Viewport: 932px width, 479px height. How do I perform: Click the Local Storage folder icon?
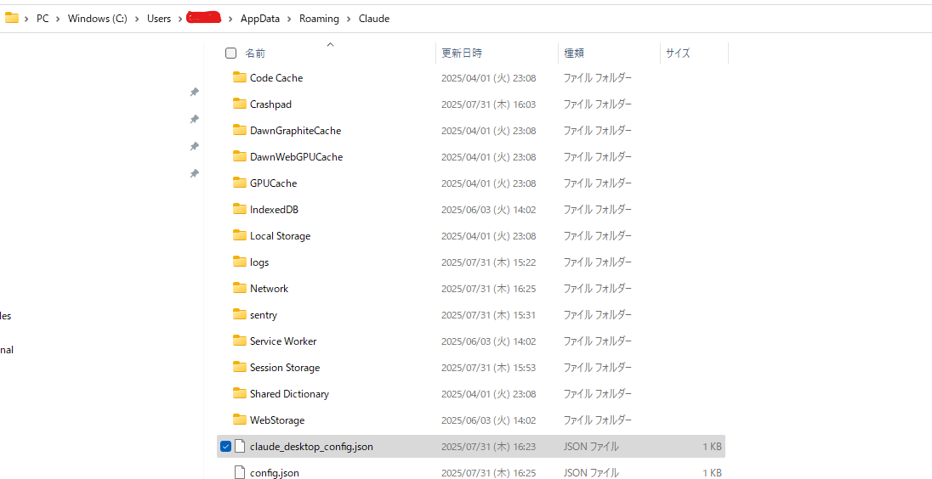point(240,235)
